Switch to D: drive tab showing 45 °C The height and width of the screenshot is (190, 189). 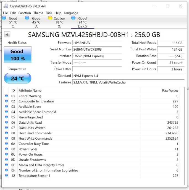coord(36,22)
